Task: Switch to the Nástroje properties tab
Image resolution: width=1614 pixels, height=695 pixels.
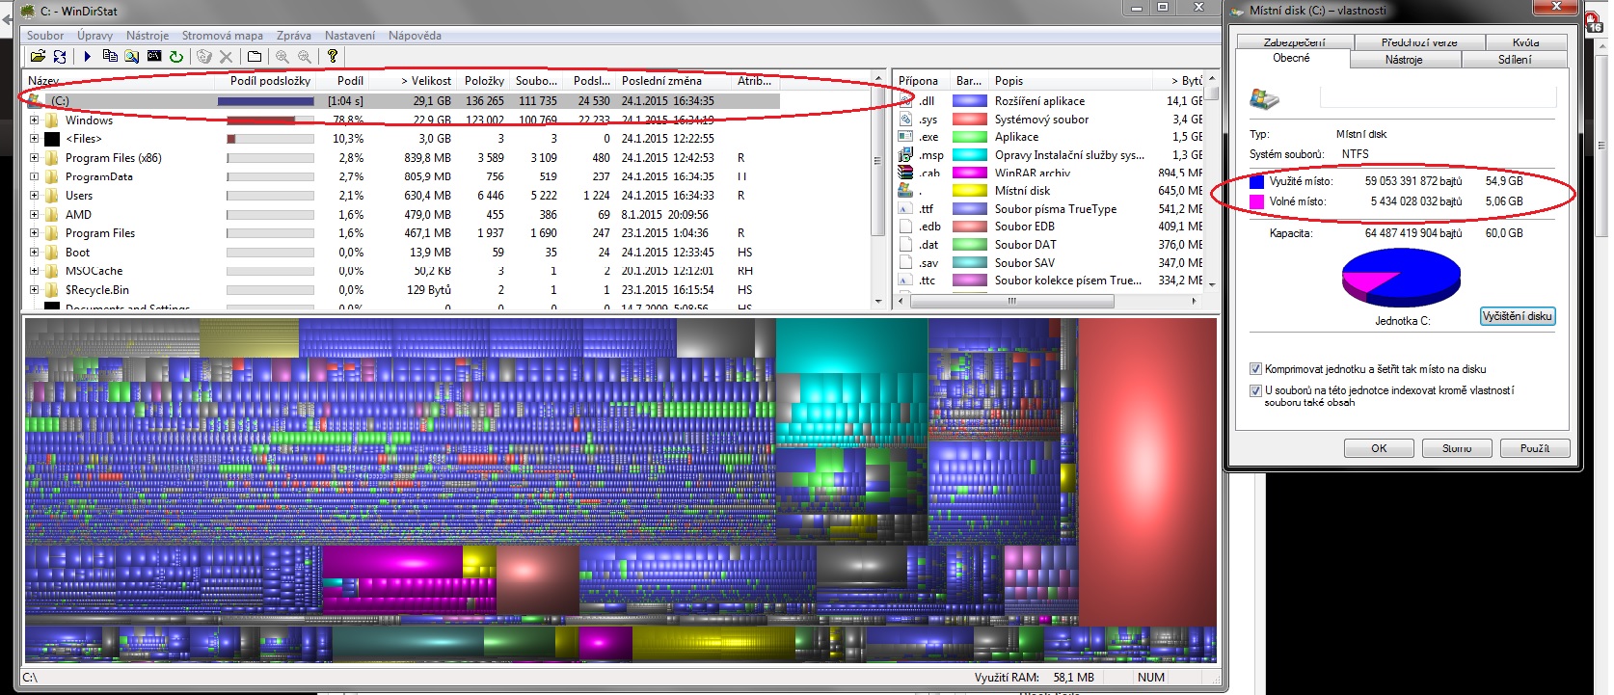Action: 1403,60
